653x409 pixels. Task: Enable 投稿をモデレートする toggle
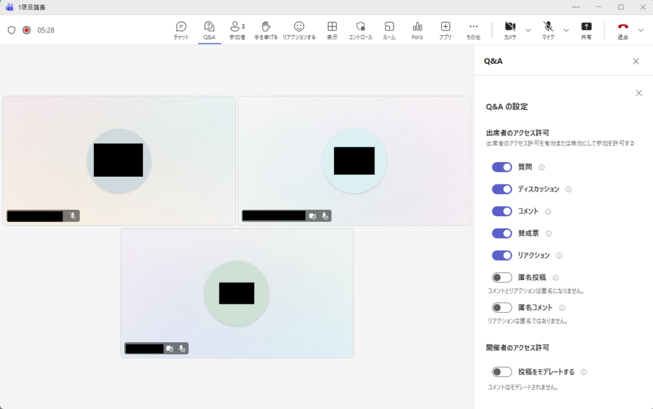click(x=502, y=372)
